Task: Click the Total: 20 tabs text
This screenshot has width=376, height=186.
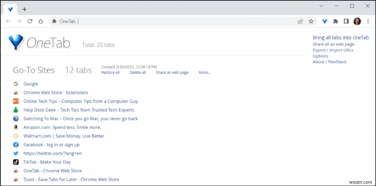Action: click(x=98, y=45)
